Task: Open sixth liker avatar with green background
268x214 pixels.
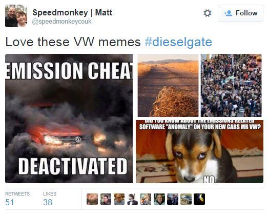Action: point(159,199)
